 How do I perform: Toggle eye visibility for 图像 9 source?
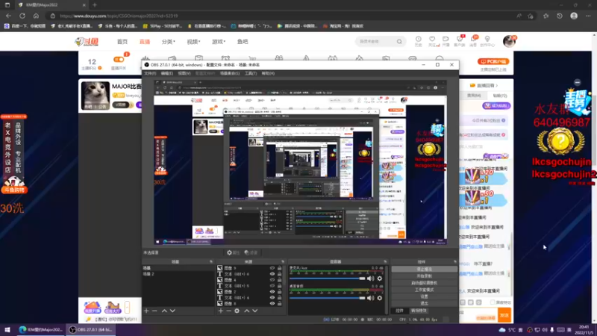(272, 268)
